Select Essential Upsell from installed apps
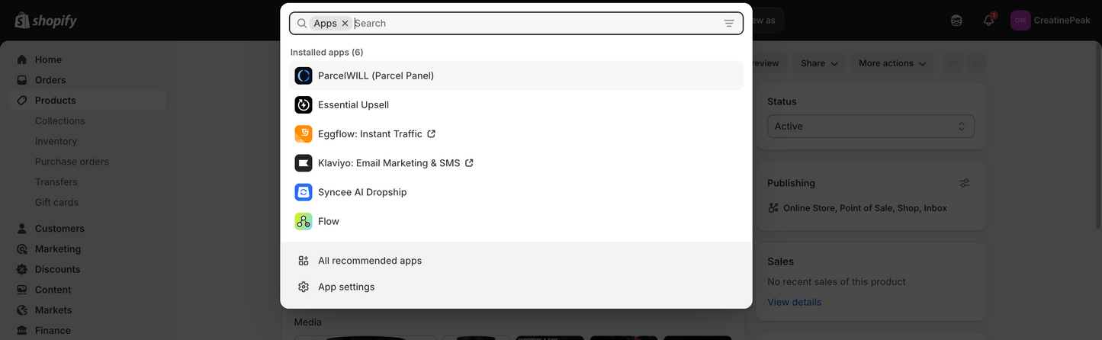 516,104
